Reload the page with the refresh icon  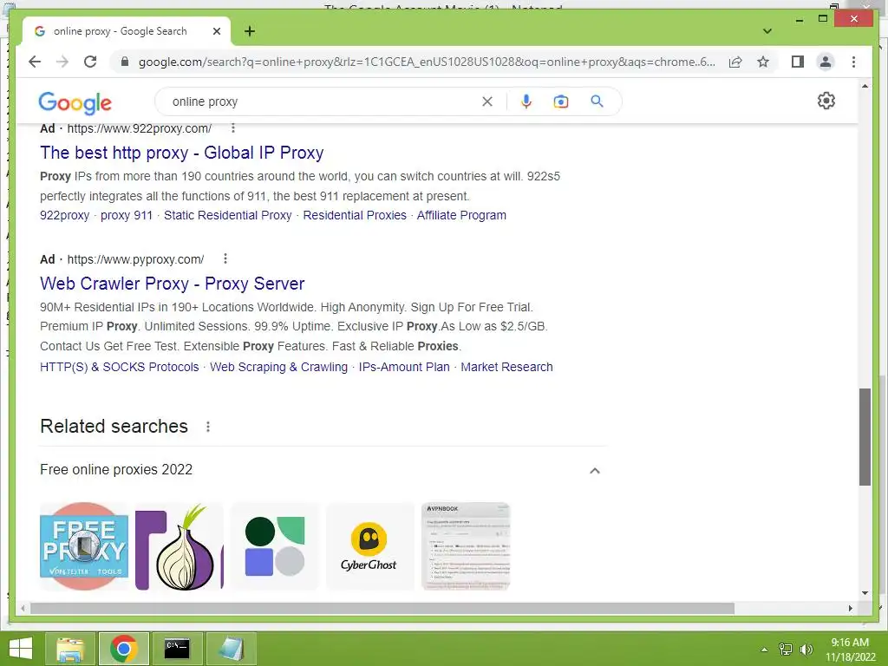(x=90, y=62)
